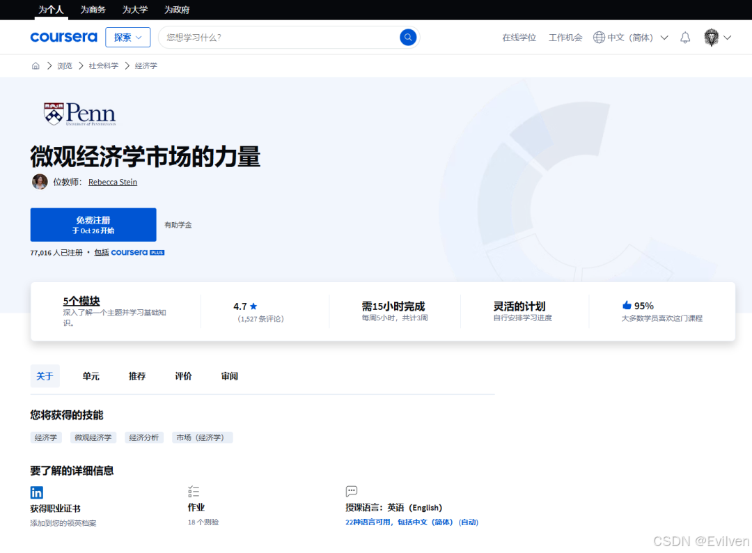Viewport: 752px width, 553px height.
Task: Click the 18 个测验 text
Action: click(x=203, y=522)
